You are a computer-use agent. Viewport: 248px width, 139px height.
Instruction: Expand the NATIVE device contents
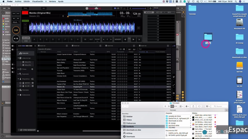(20, 83)
